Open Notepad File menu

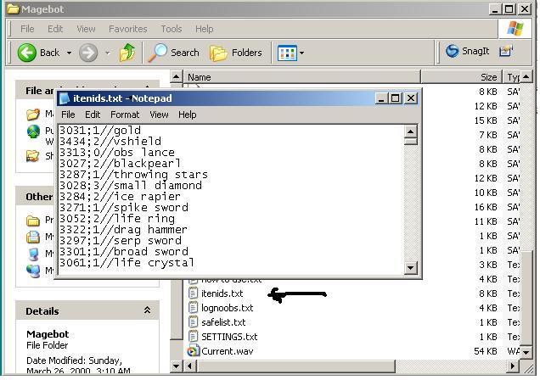(x=68, y=115)
